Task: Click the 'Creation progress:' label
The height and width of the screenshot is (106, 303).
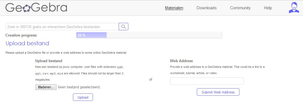Action: 21,35
